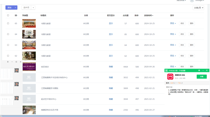
Task: Click 修改 button for row ID 65
Action: [x=182, y=23]
